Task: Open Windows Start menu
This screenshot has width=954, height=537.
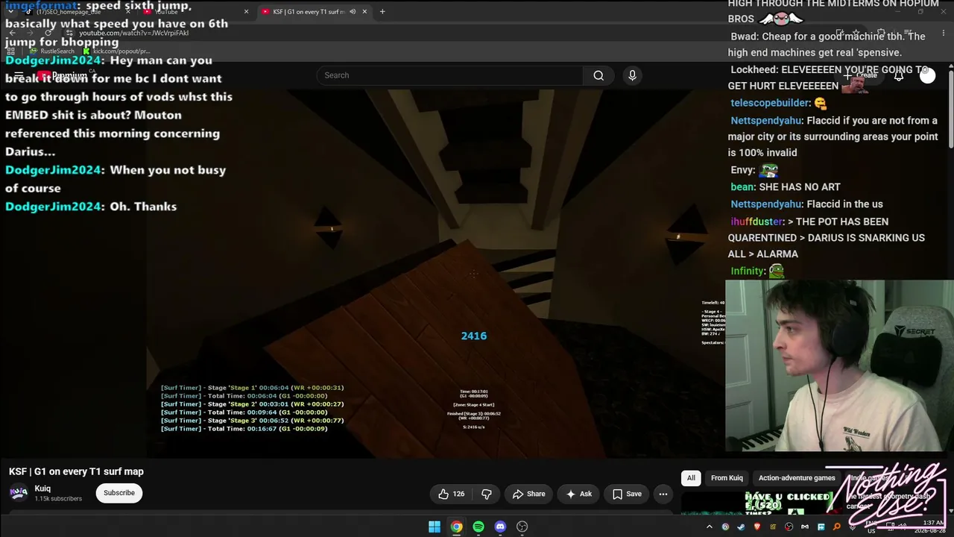Action: click(435, 527)
